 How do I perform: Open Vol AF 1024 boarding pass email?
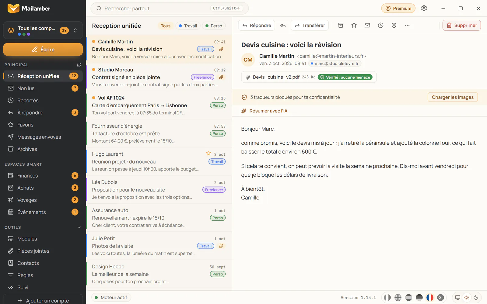(159, 105)
